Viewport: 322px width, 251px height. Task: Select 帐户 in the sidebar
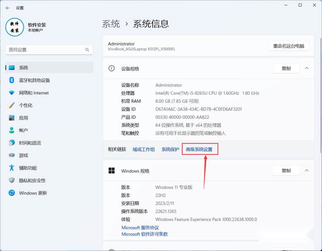pos(49,130)
